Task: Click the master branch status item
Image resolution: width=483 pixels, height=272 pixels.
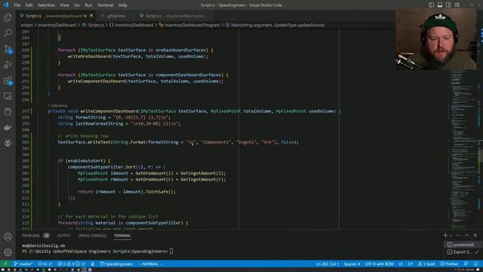Action: (x=23, y=264)
